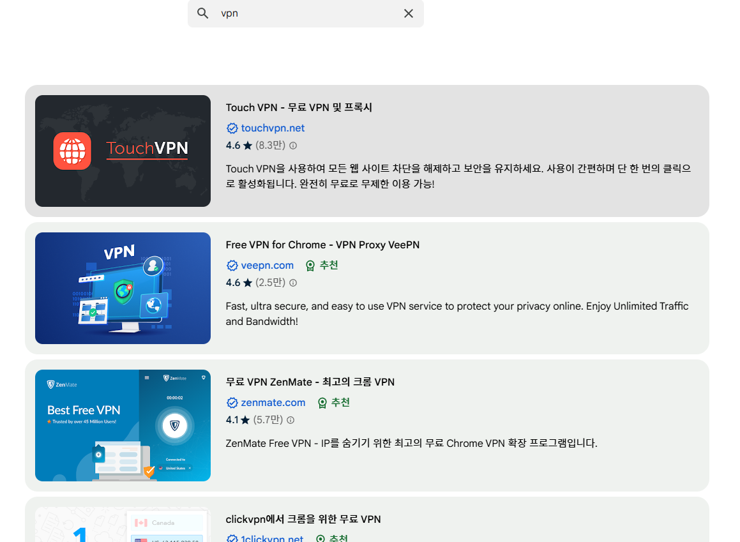
Task: Open Touch VPN - 무료 VPN 및 프록시 title
Action: (x=299, y=107)
